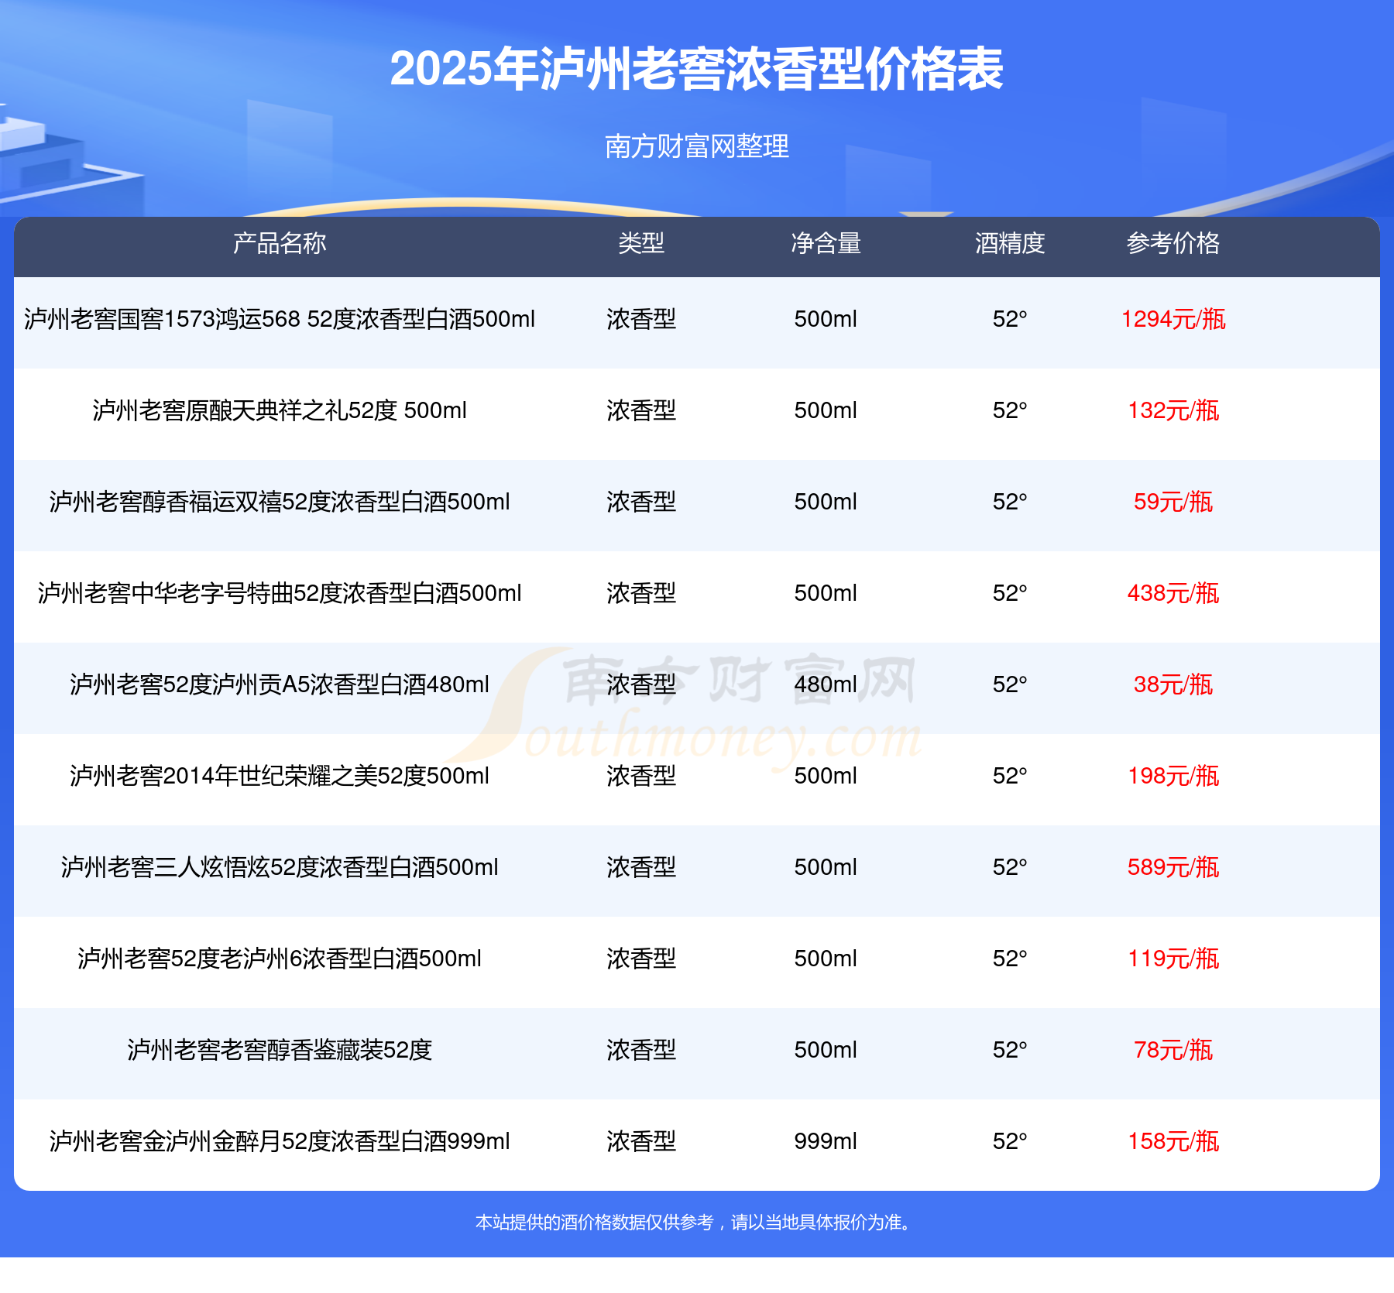
Task: Click 浓香型 in the 金泸州金醉月 row
Action: click(x=641, y=1141)
